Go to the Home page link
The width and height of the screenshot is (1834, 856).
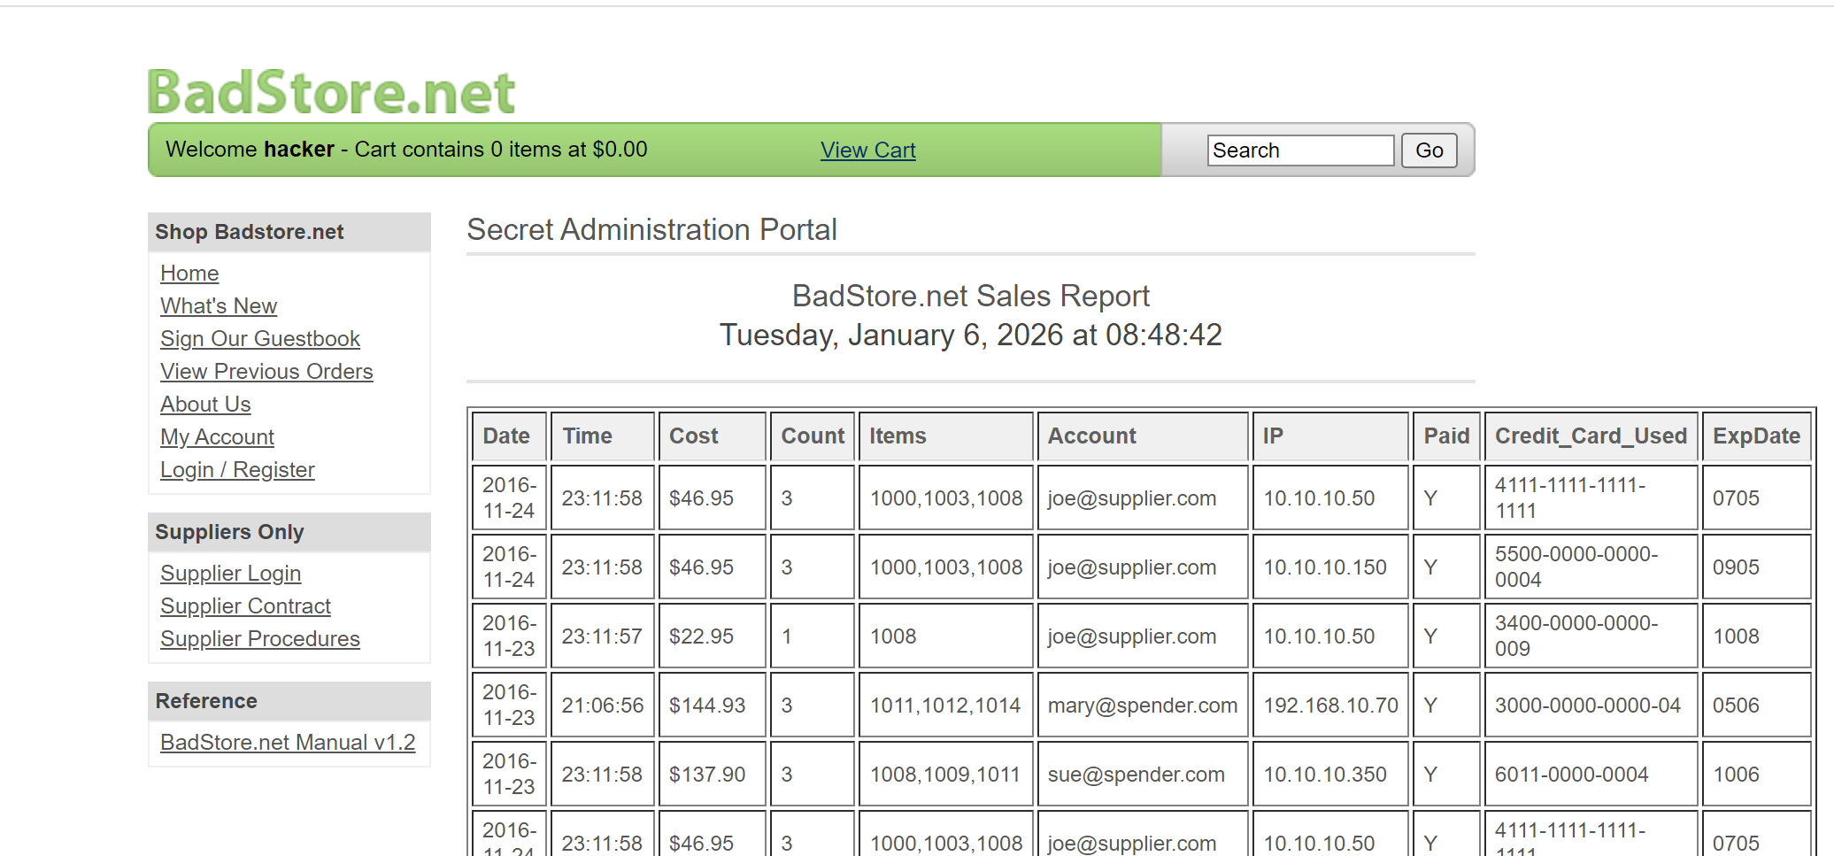(189, 274)
